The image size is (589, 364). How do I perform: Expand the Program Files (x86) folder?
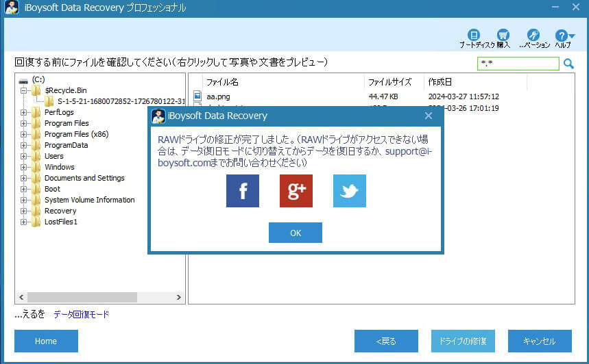pos(24,134)
